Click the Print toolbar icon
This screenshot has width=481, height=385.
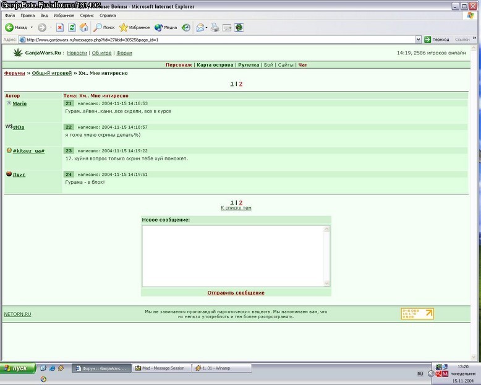pyautogui.click(x=215, y=28)
